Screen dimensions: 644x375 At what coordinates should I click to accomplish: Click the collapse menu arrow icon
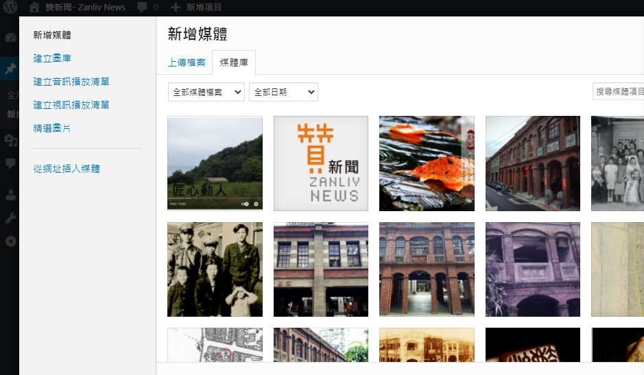coord(11,241)
